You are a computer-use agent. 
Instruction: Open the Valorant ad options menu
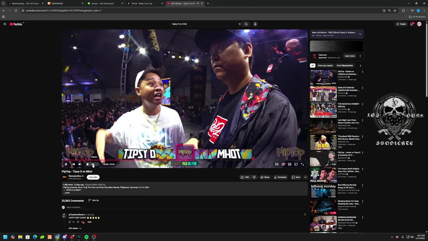(x=360, y=56)
